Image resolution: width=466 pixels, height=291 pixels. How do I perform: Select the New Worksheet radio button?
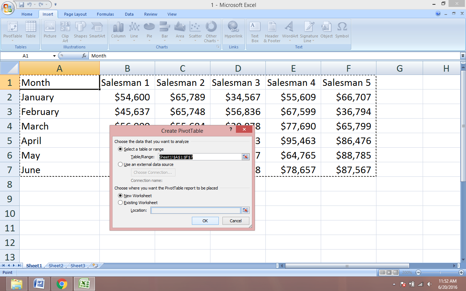point(121,196)
